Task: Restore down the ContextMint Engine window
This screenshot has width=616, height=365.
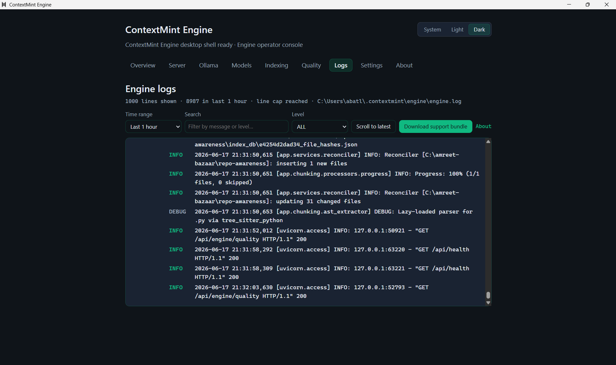Action: 588,4
